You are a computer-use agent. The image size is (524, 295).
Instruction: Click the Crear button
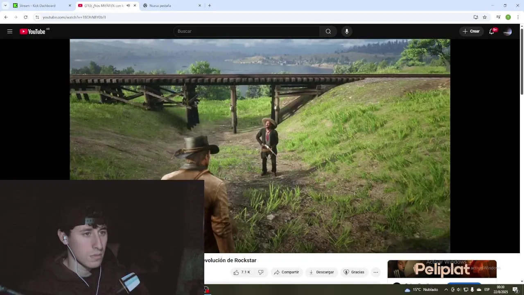(x=471, y=32)
